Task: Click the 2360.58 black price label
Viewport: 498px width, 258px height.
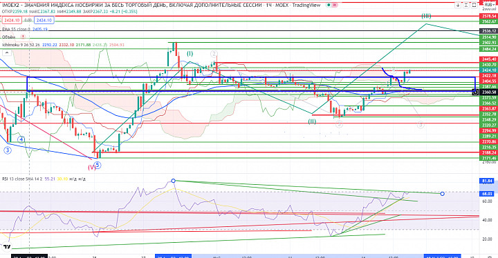Action: pyautogui.click(x=489, y=92)
